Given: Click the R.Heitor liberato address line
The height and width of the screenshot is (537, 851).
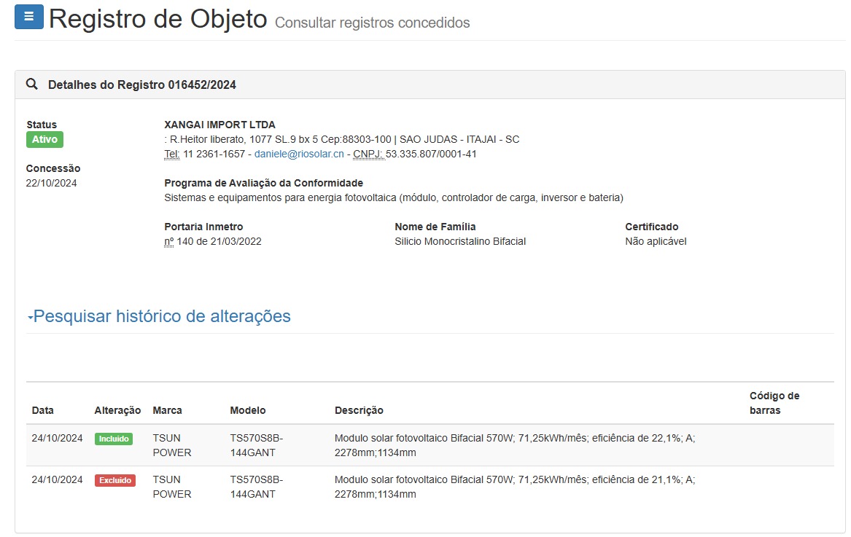Looking at the screenshot, I should tap(342, 139).
